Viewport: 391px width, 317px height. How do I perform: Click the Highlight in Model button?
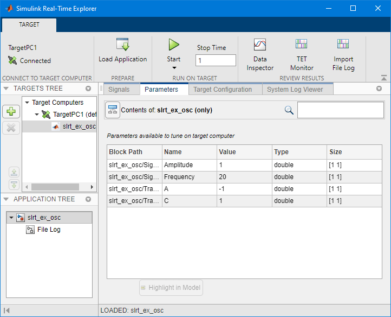tap(171, 288)
